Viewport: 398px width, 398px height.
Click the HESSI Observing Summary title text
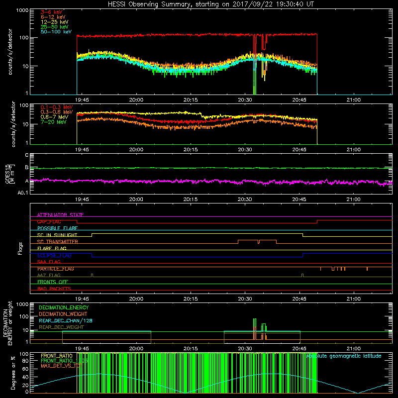(x=210, y=4)
